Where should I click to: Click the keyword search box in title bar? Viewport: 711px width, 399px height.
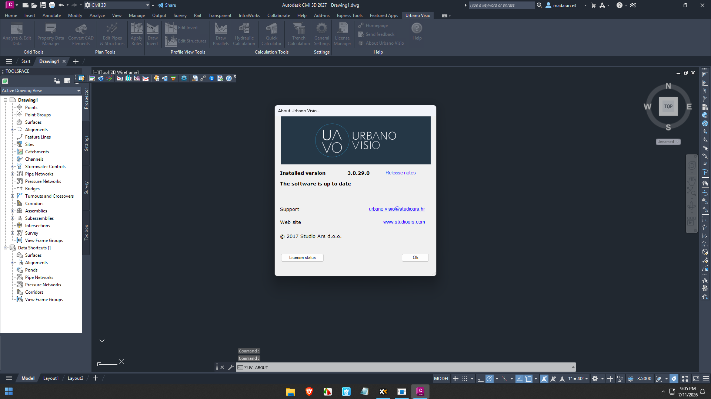point(501,5)
